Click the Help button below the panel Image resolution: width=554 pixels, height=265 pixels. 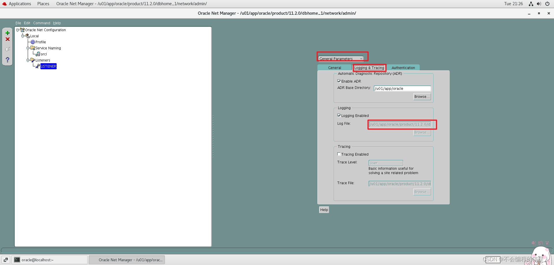(x=324, y=210)
